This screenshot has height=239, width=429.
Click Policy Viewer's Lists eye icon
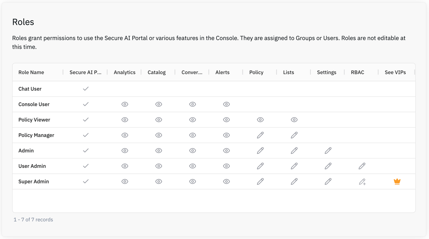[x=294, y=120]
